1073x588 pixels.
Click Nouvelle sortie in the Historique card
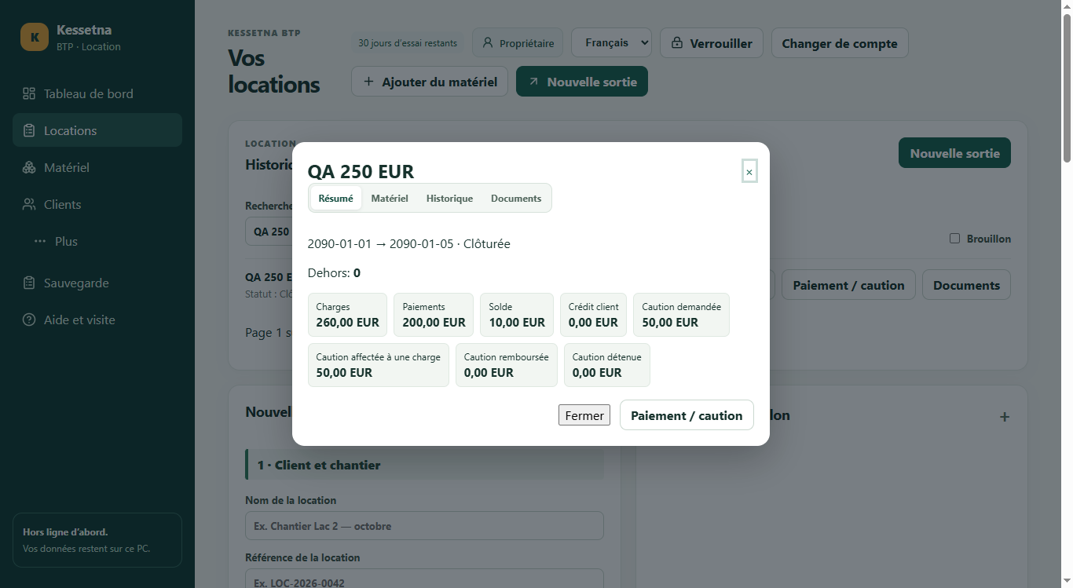pos(954,153)
